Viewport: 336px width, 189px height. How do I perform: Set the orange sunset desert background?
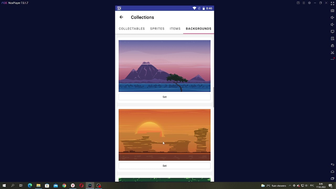point(165,166)
